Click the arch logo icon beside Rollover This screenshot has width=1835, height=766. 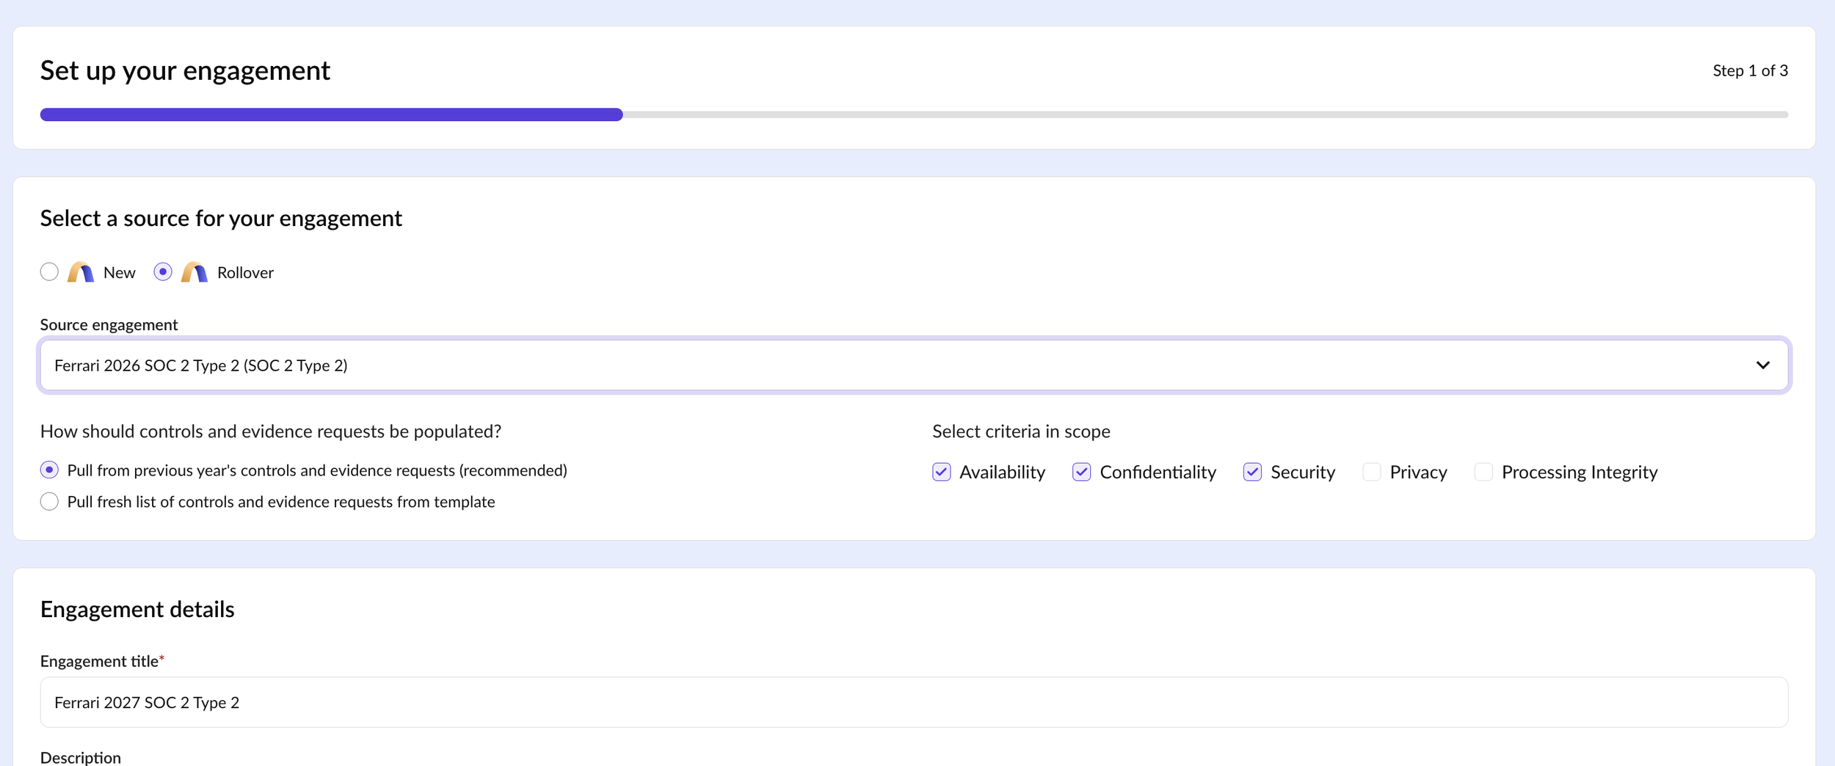point(195,272)
